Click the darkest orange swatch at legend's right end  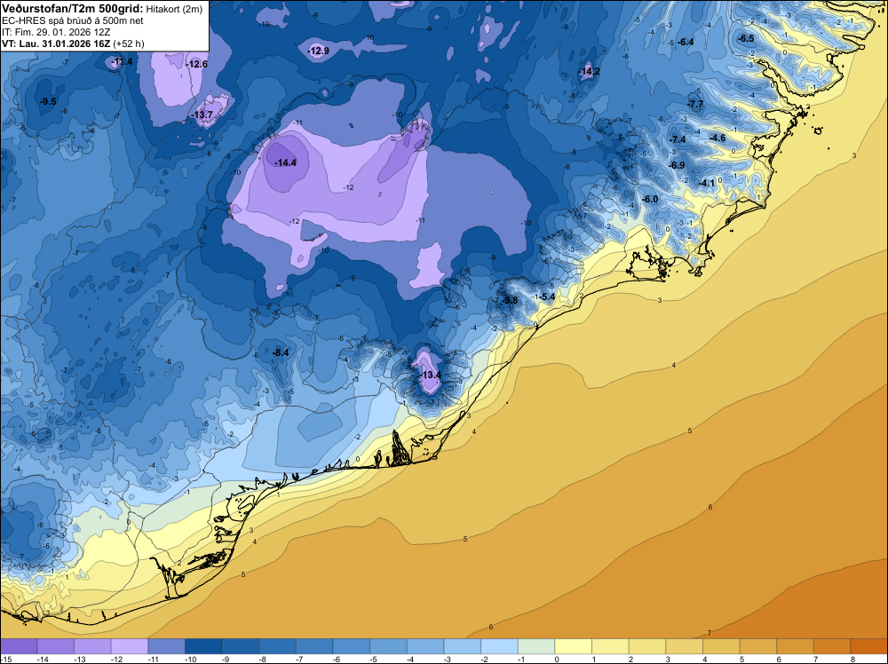pyautogui.click(x=869, y=646)
